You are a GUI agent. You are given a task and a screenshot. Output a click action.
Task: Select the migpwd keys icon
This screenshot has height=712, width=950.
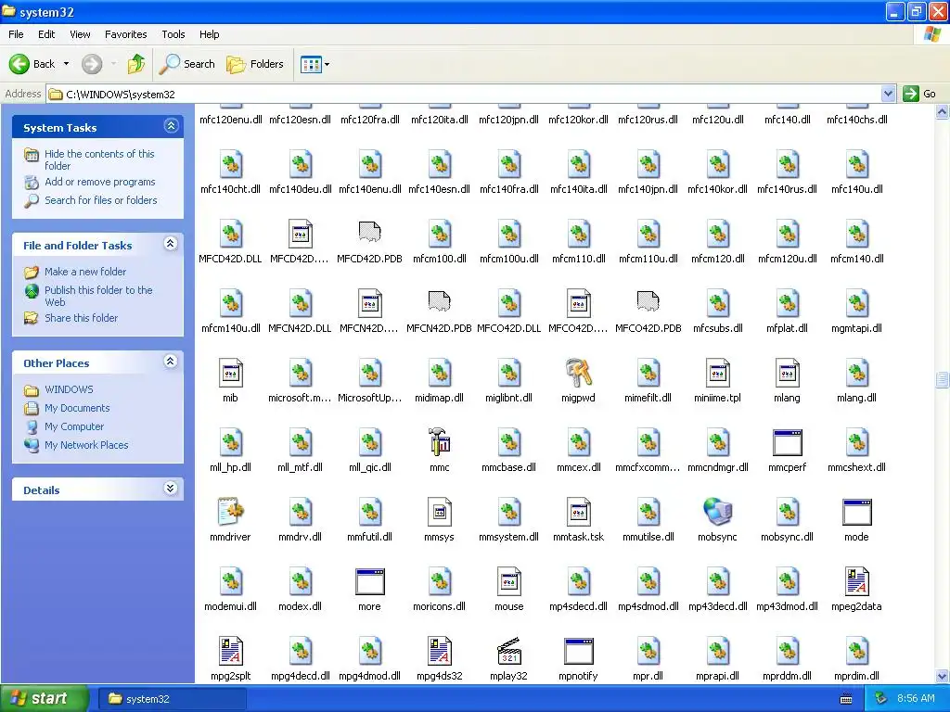pyautogui.click(x=578, y=373)
